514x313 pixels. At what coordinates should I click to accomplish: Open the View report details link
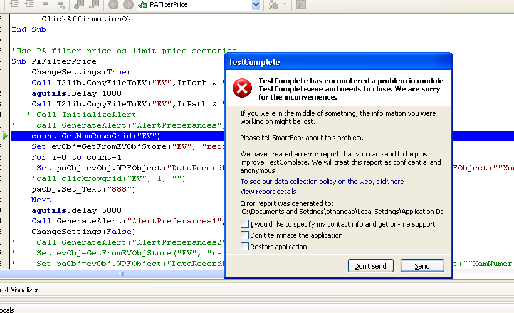[268, 192]
